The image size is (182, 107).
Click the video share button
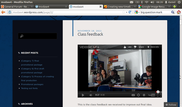pos(141,47)
